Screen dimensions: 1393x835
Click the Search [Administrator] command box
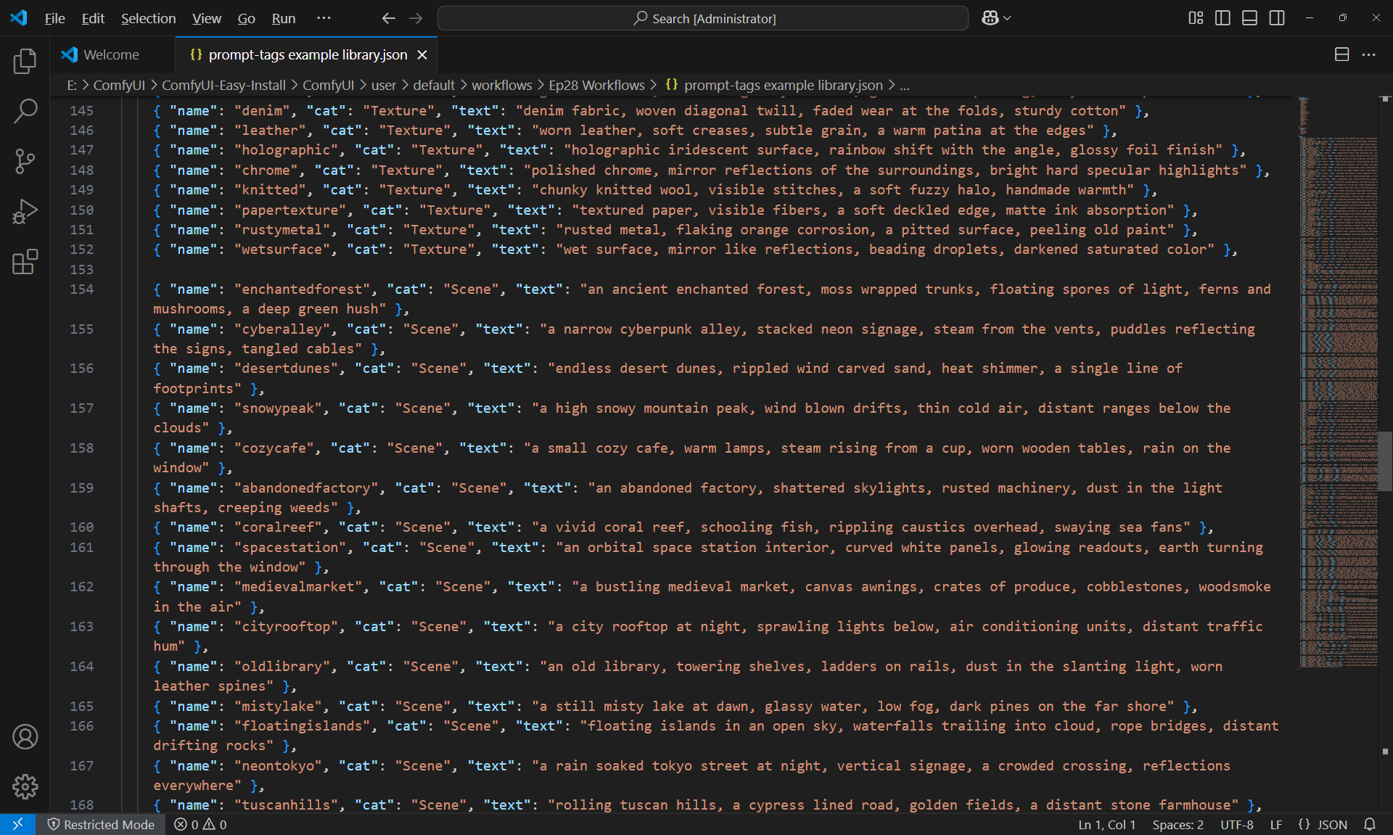coord(702,18)
